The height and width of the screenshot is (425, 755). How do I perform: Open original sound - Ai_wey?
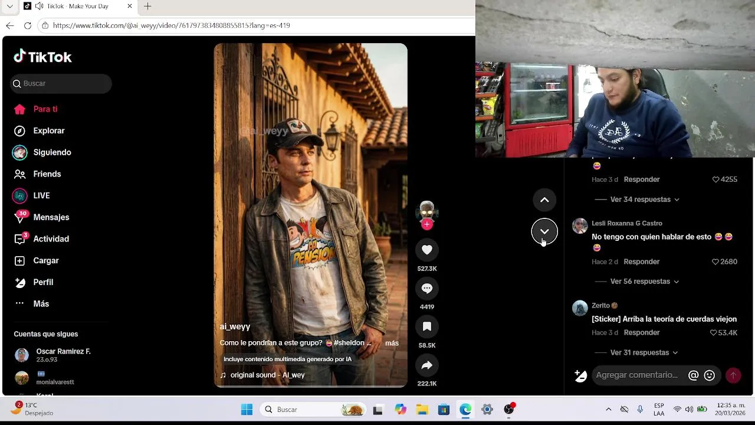click(x=262, y=375)
